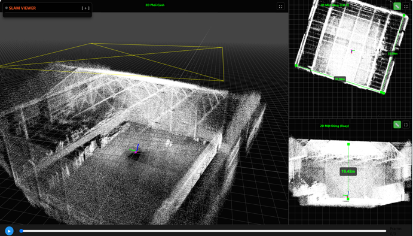Select top endpoint of 19.42m measurement

point(348,144)
